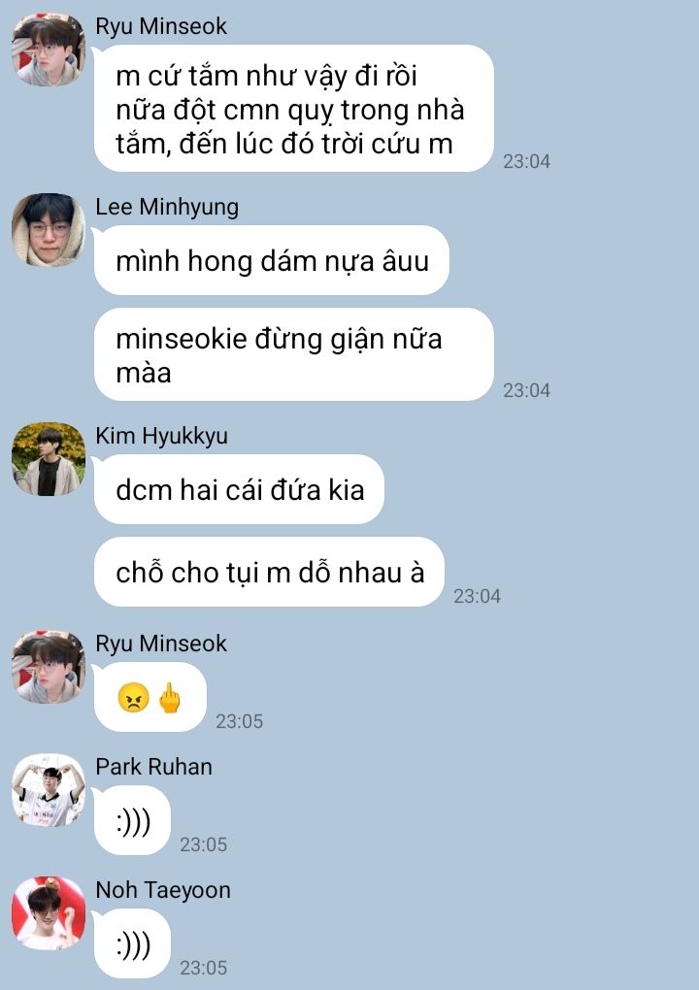Tap the bubble 'dcm hai cái đứa kia'
Viewport: 699px width, 990px height.
(240, 489)
